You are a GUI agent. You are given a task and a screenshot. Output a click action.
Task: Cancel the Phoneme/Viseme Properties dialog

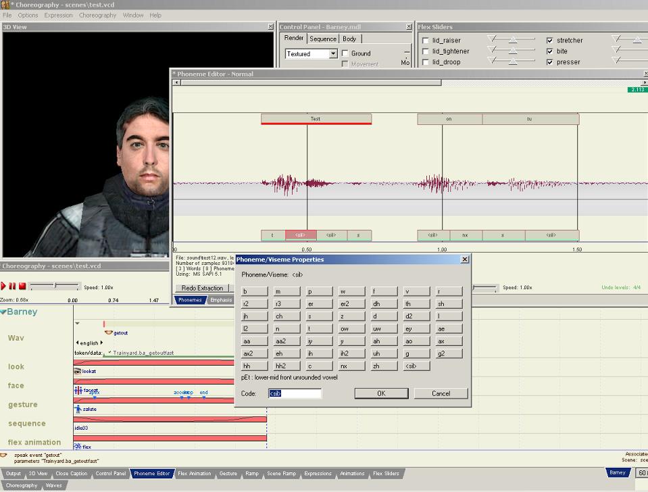click(x=441, y=393)
